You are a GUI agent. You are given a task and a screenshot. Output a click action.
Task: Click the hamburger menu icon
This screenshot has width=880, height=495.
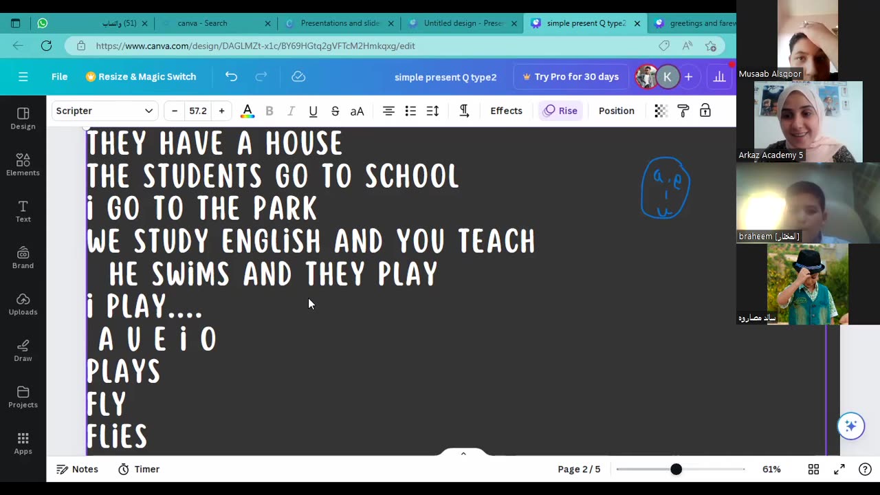[23, 77]
